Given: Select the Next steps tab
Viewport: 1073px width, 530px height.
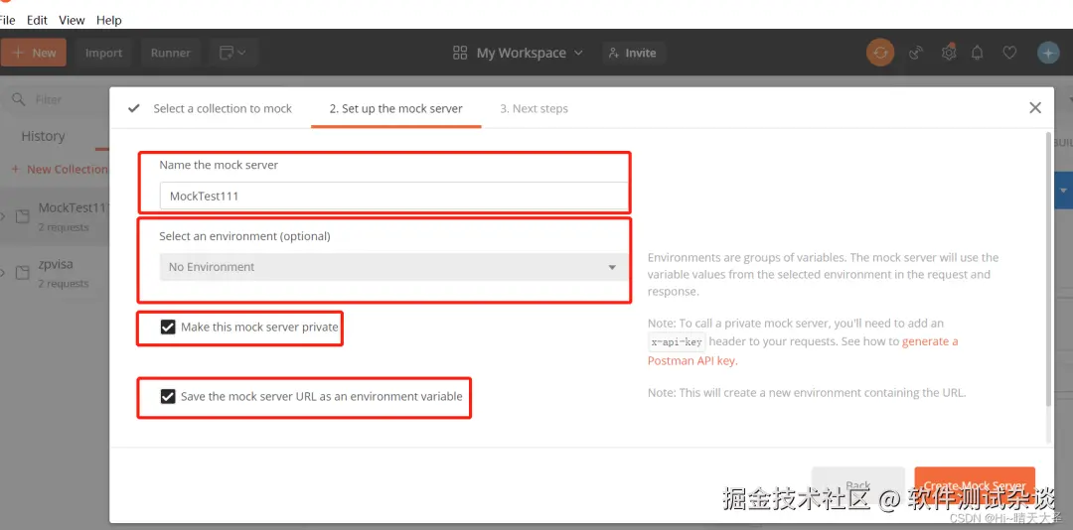Looking at the screenshot, I should coord(534,108).
